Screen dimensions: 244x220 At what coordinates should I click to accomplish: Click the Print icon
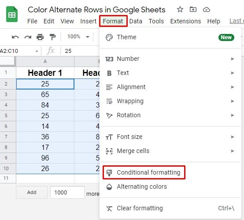pos(40,37)
